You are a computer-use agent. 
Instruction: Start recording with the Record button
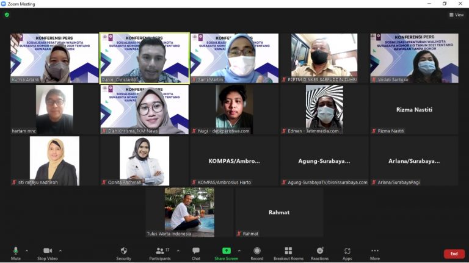pyautogui.click(x=257, y=251)
